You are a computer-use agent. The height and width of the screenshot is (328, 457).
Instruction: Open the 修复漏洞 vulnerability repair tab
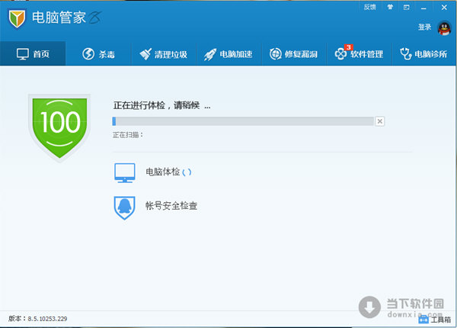294,54
